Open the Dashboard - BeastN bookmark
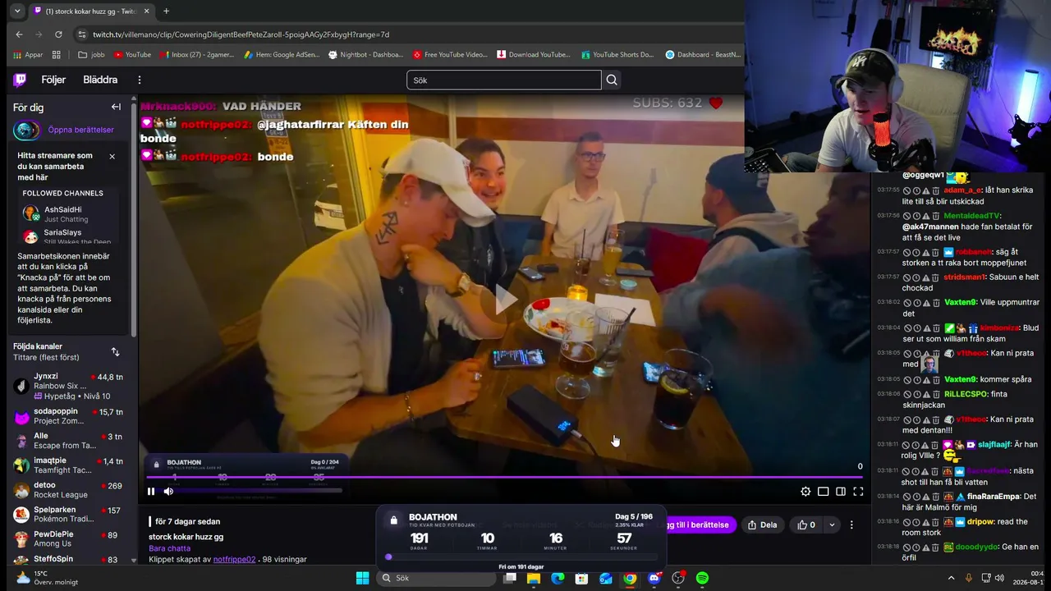The height and width of the screenshot is (591, 1051). 703,55
